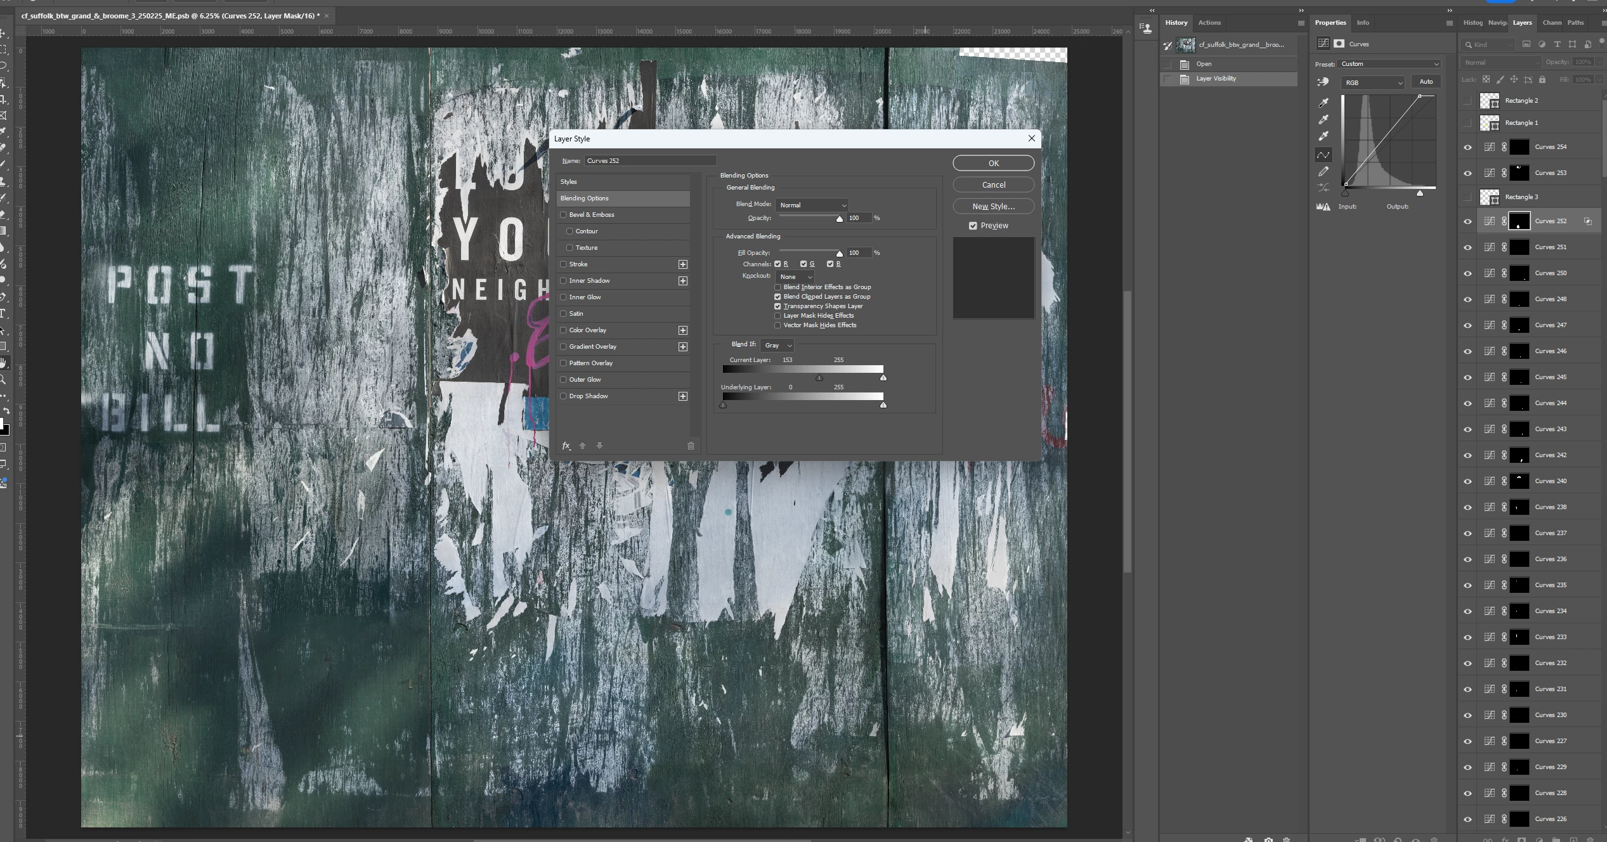Enable the Drop Shadow effect checkbox

[x=563, y=396]
